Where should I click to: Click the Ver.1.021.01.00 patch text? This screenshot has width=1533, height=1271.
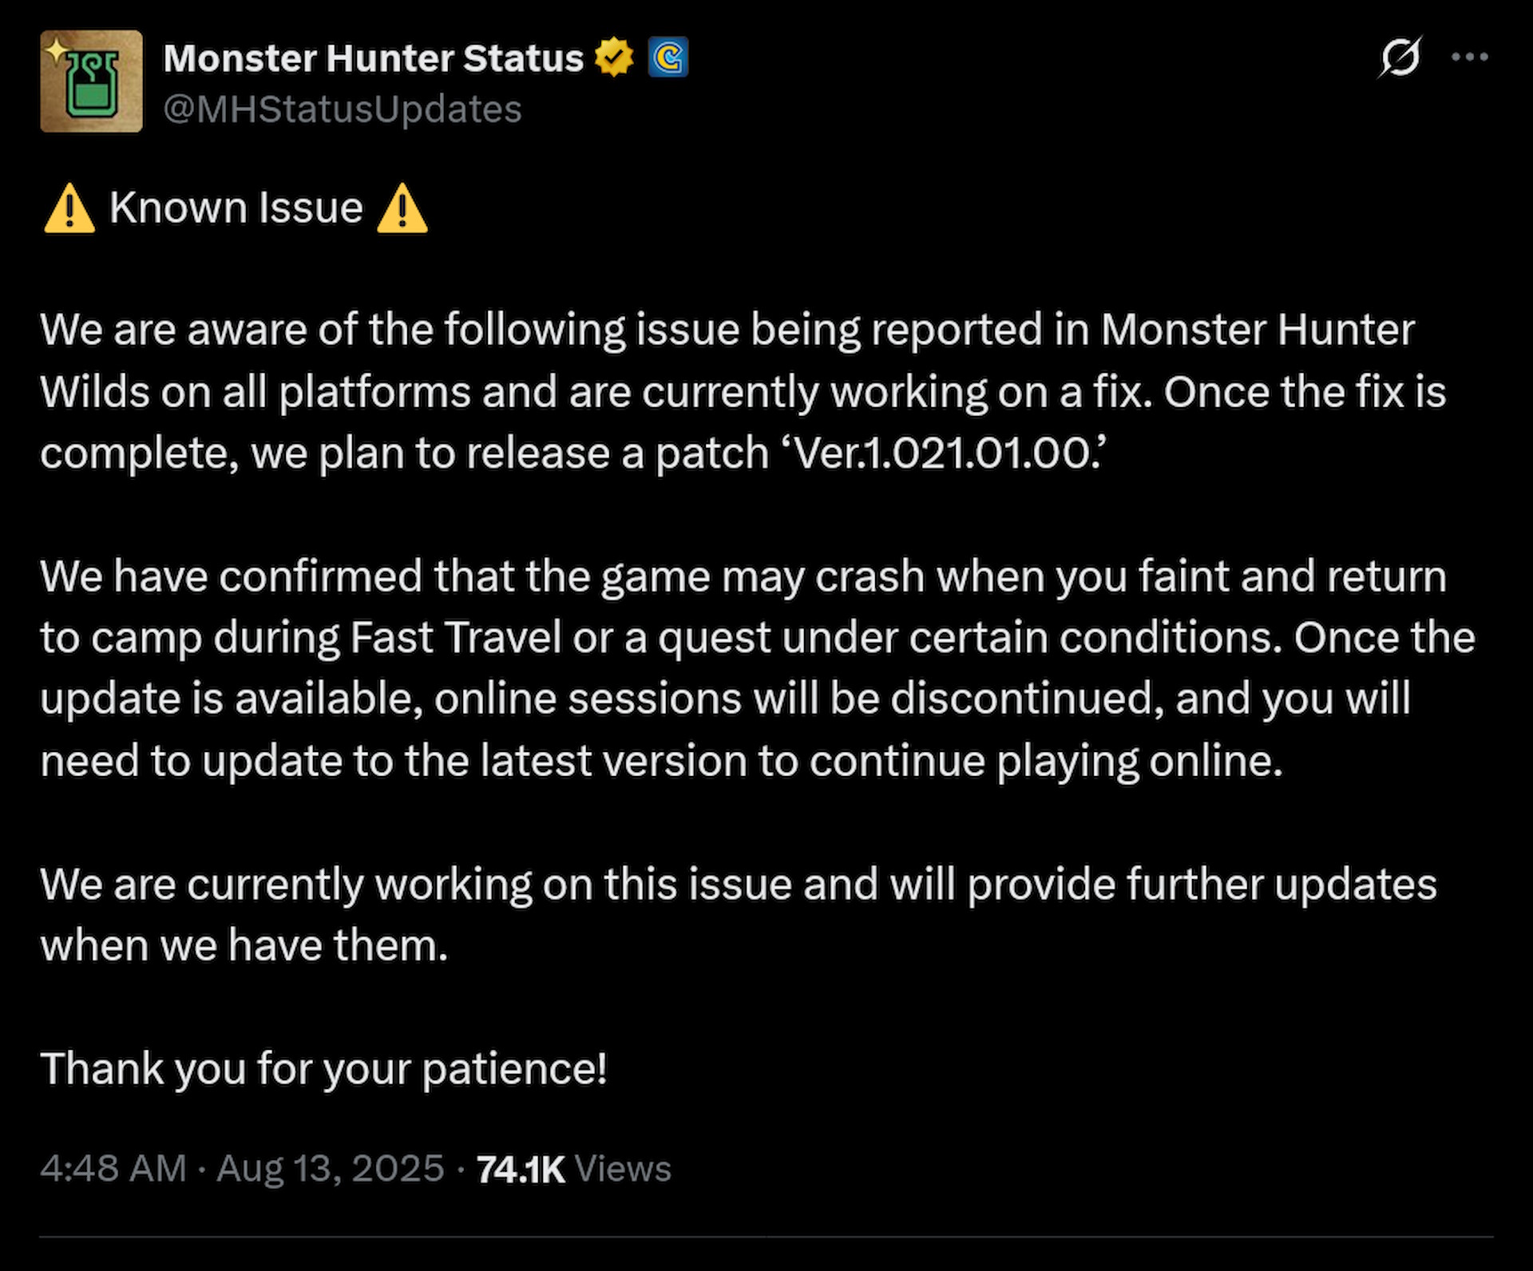(x=949, y=453)
